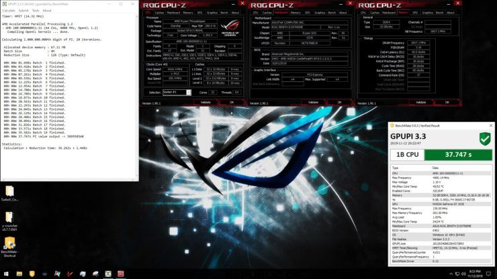Click the 37.747 s green result bar
Image resolution: width=497 pixels, height=279 pixels.
point(458,154)
